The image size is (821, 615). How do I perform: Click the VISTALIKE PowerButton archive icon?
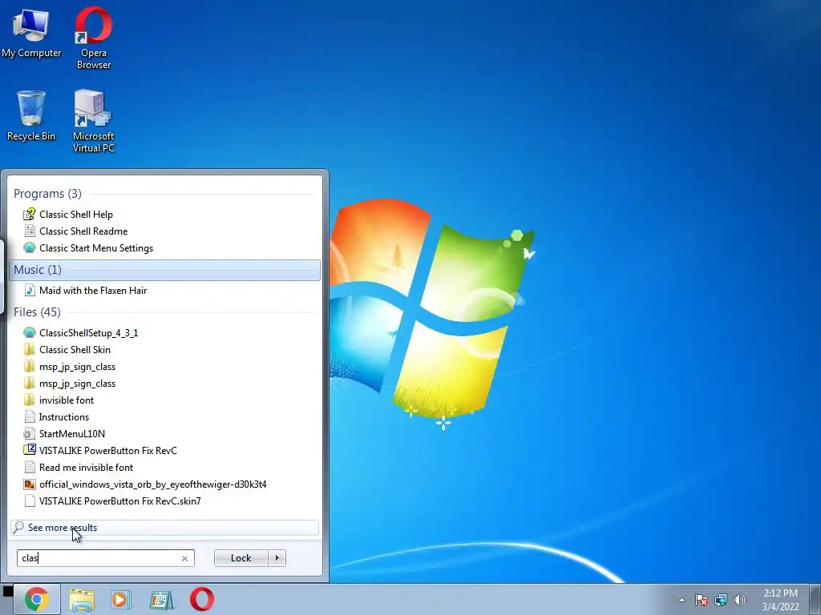tap(30, 450)
